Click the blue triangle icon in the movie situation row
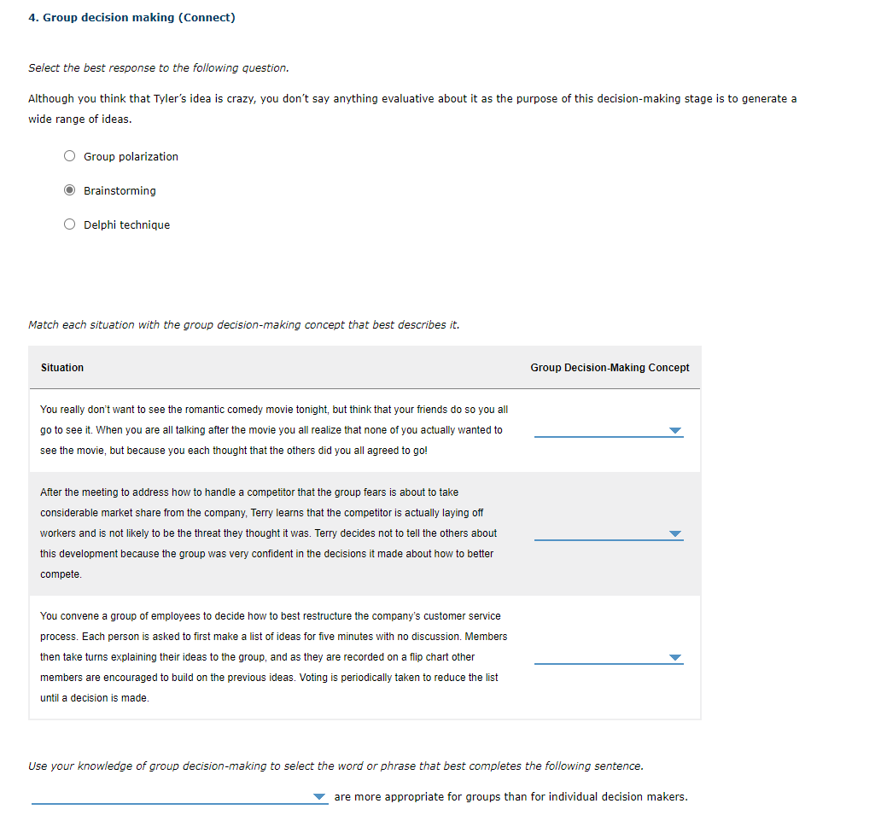Screen dimensions: 881x821 pos(675,431)
